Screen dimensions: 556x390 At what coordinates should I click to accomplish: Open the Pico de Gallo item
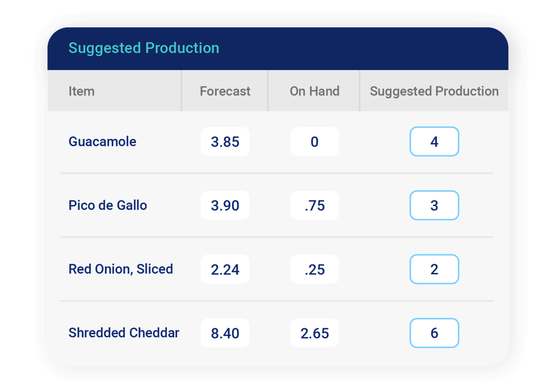pos(107,205)
